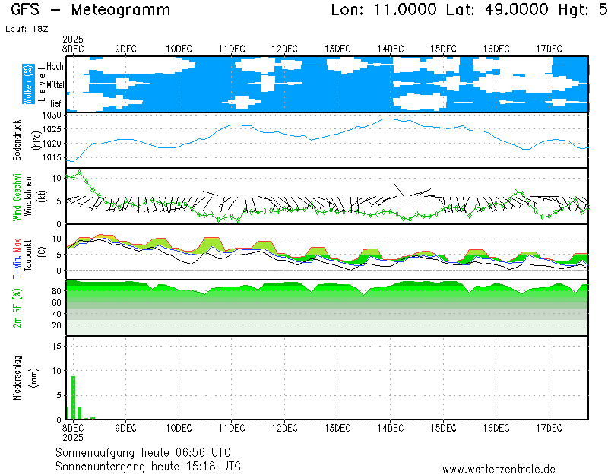Click the Tief cloud level label
The height and width of the screenshot is (475, 608).
(55, 102)
